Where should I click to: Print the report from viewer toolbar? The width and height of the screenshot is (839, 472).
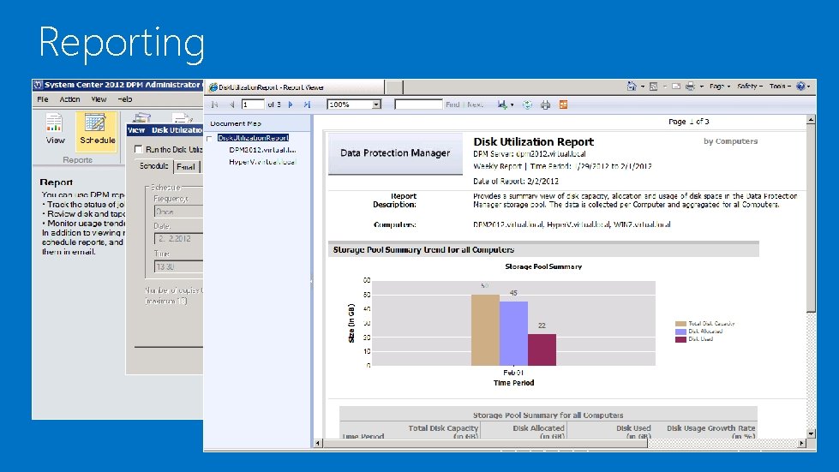coord(545,105)
